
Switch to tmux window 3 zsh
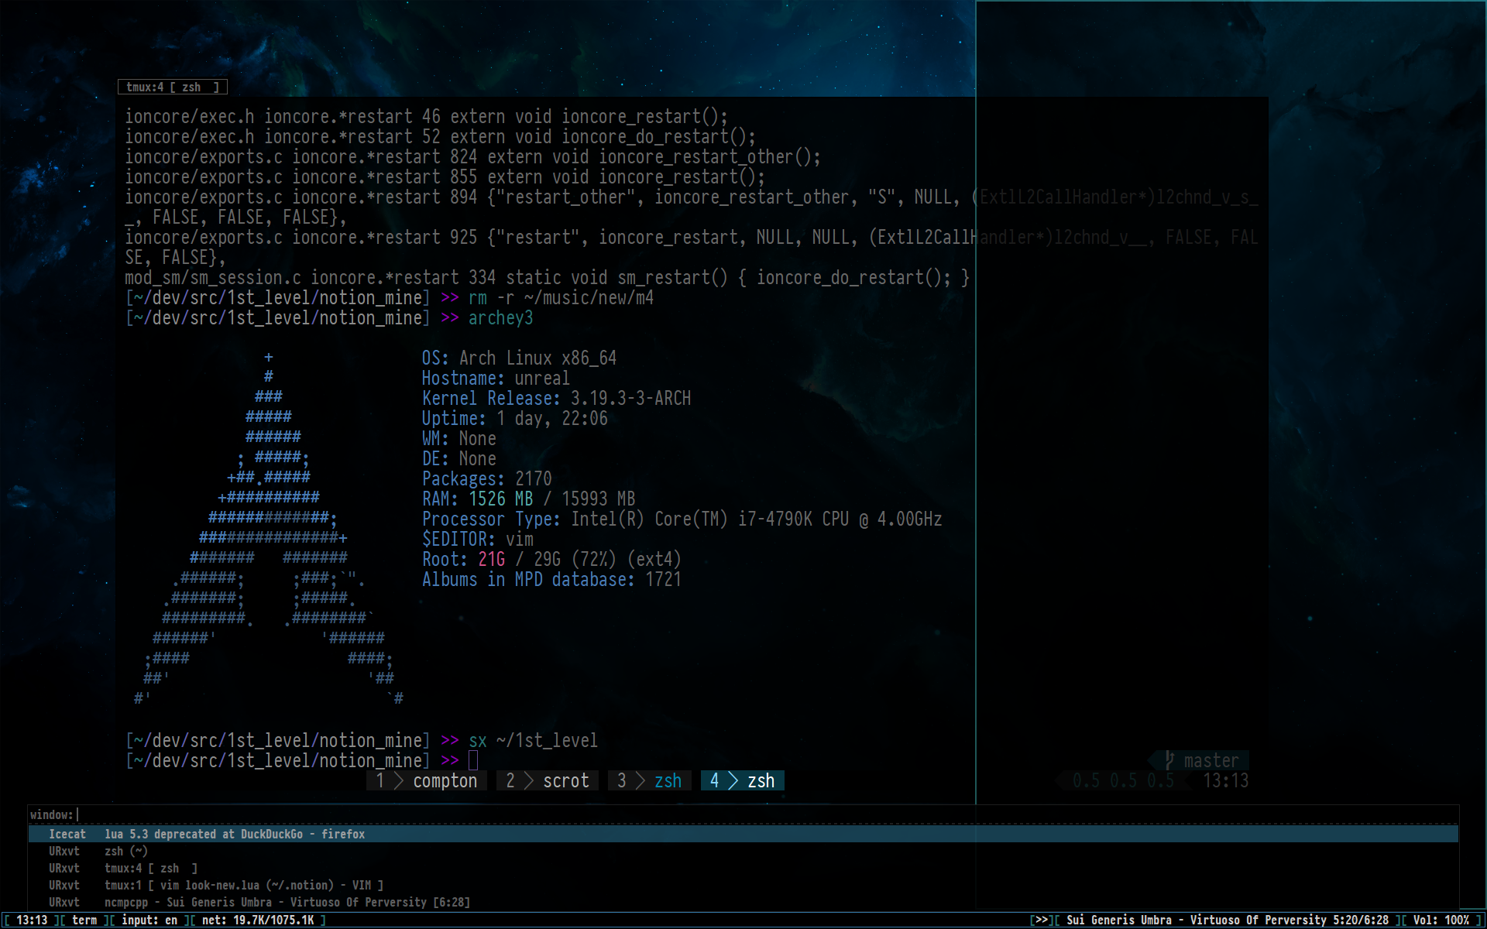650,780
